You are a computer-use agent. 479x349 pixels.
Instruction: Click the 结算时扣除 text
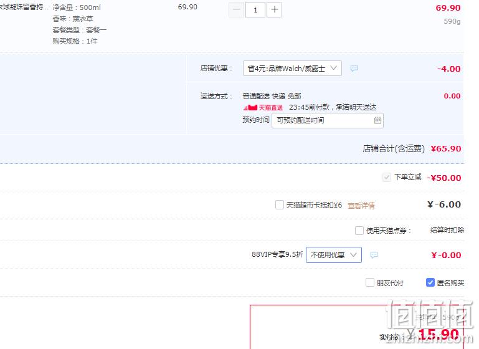tap(447, 230)
